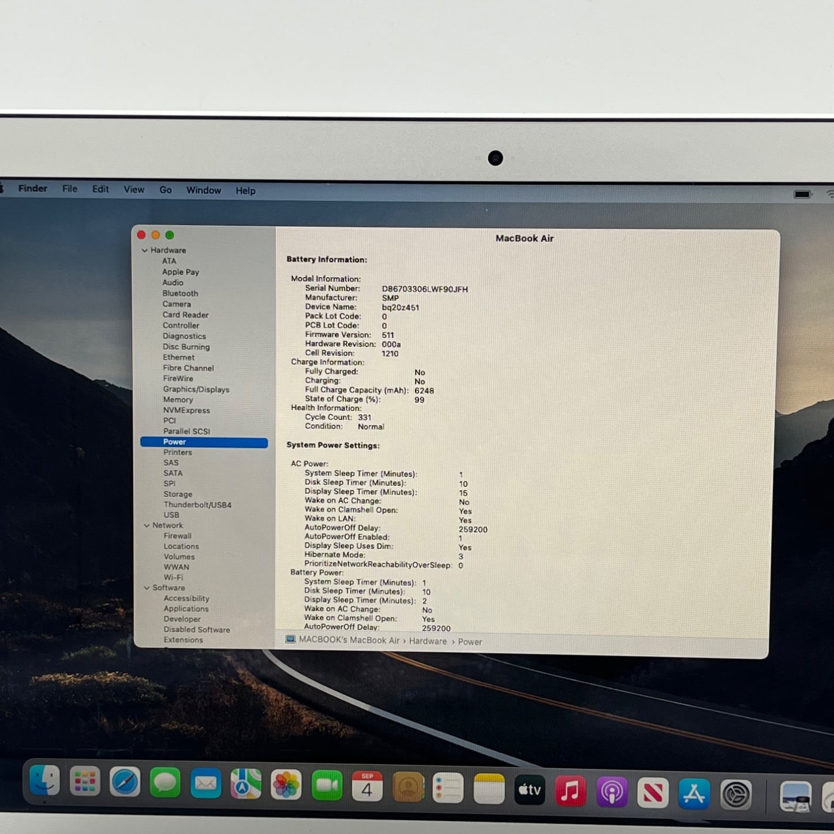
Task: Open the Go menu
Action: [166, 190]
